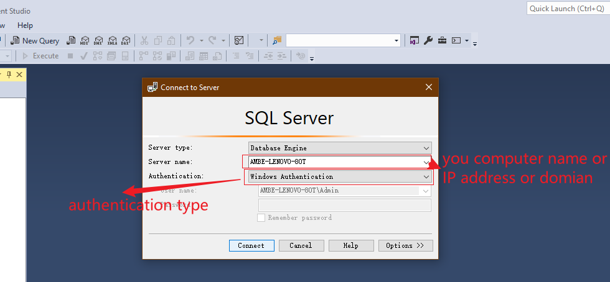The image size is (610, 282).
Task: Toggle Include Client Statistics icon
Action: click(x=171, y=56)
